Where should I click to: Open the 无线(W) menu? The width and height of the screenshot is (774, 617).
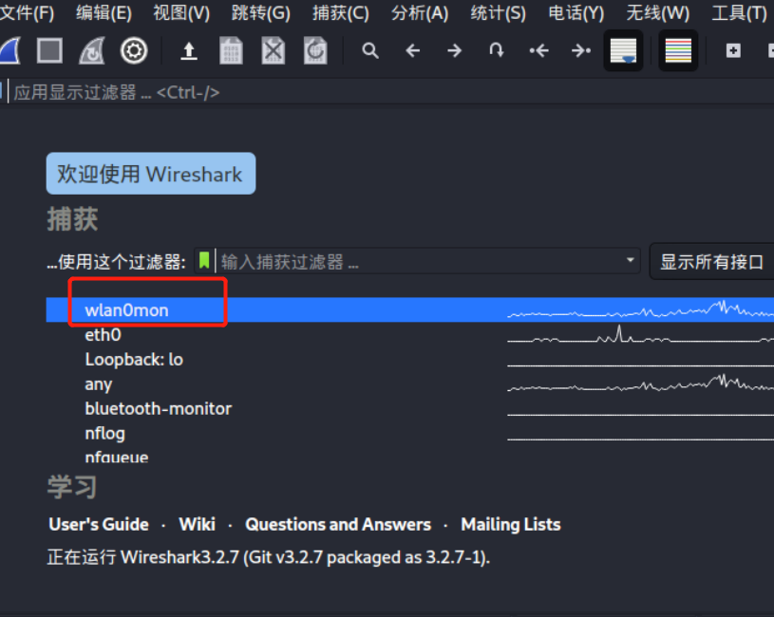pyautogui.click(x=657, y=13)
